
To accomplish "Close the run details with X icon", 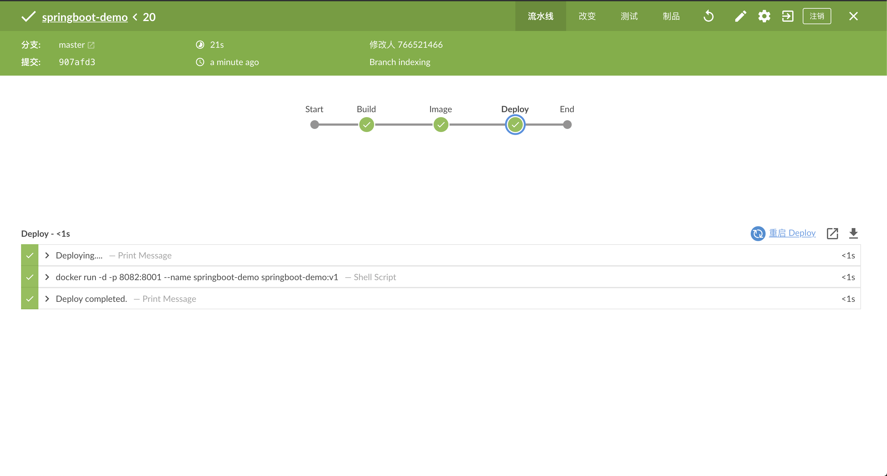I will pyautogui.click(x=853, y=16).
